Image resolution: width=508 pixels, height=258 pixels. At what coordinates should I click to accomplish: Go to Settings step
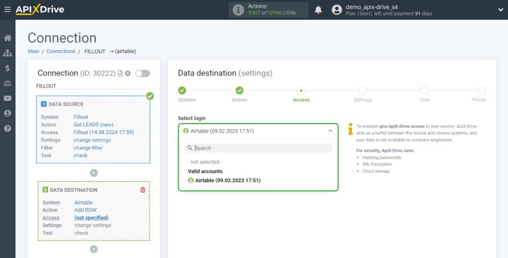(x=363, y=90)
